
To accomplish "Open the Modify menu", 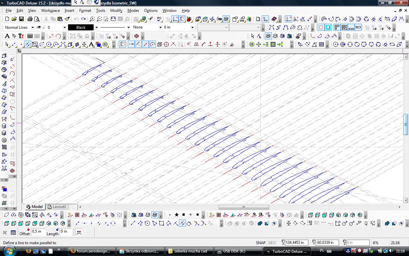I will [x=116, y=11].
